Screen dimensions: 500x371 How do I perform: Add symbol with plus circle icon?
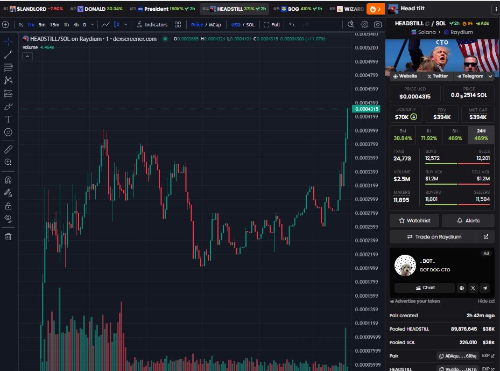point(5,25)
